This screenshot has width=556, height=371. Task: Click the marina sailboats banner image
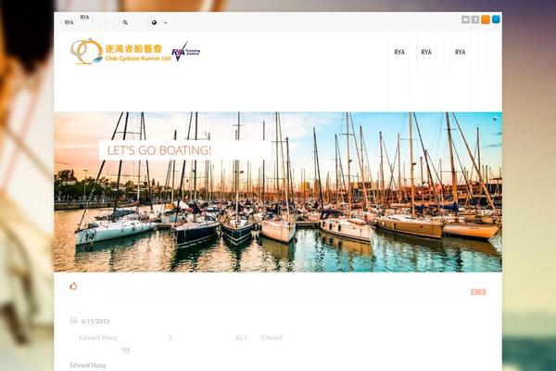[278, 192]
